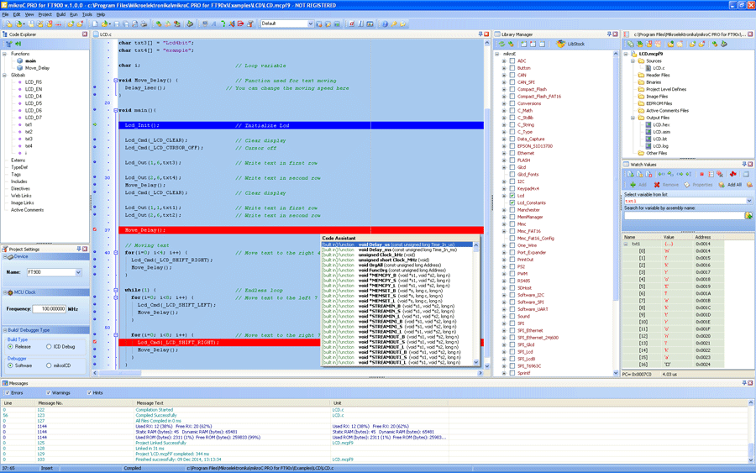Collapse txt1 array in Watch Values
The height and width of the screenshot is (473, 756).
point(626,244)
